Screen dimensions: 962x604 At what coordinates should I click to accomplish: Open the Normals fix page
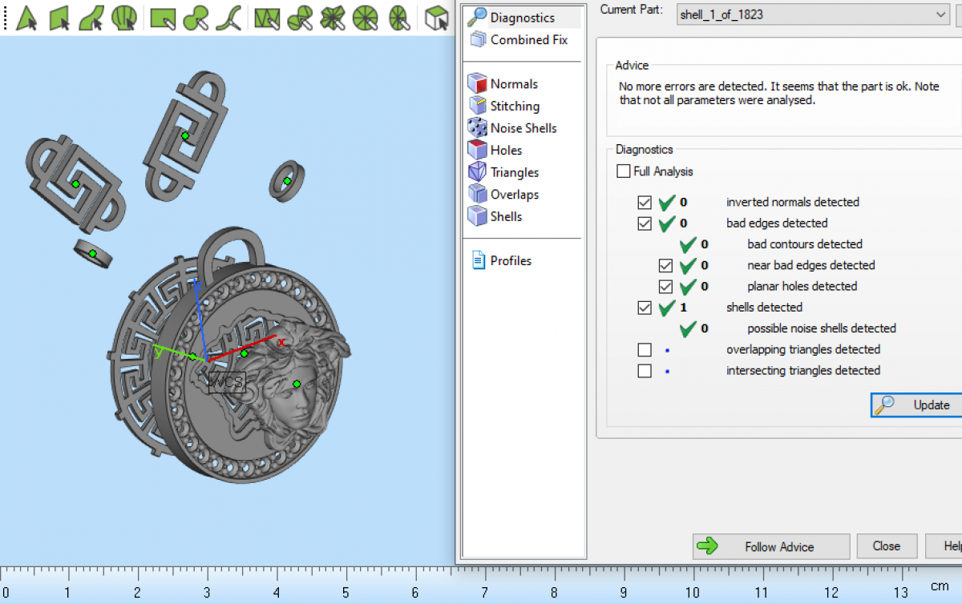pyautogui.click(x=513, y=84)
